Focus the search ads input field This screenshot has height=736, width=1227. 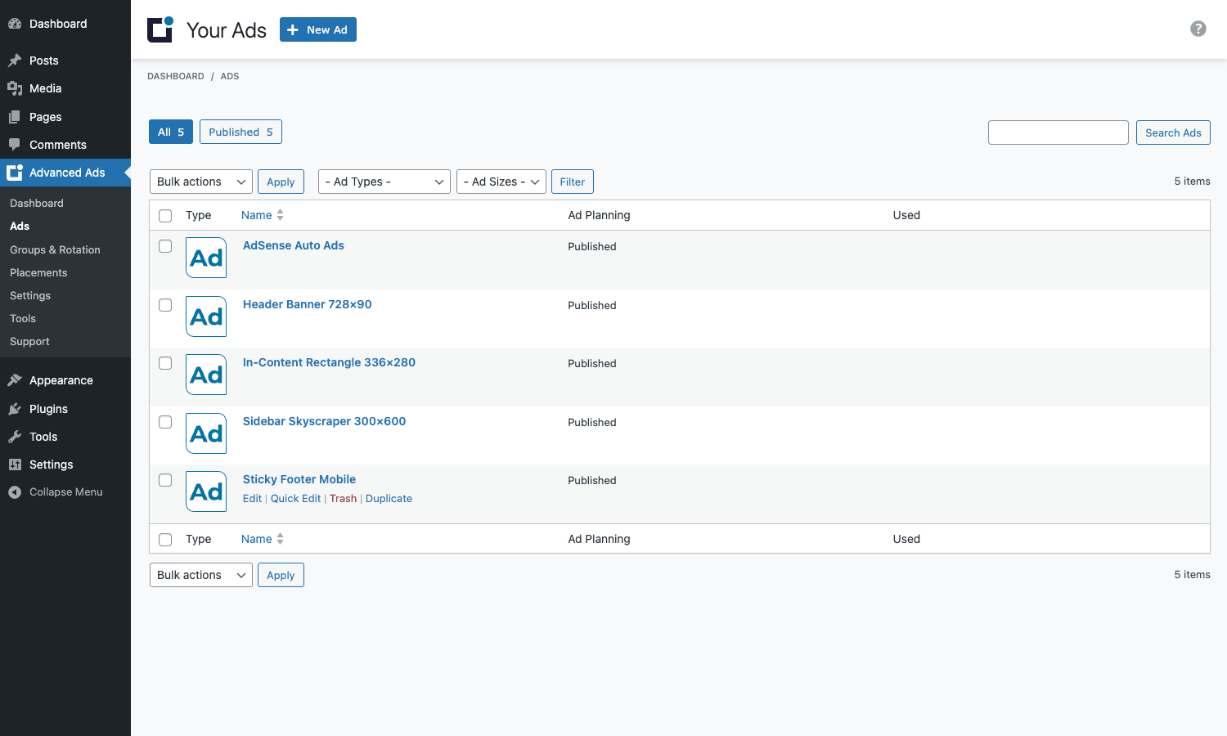(1058, 132)
